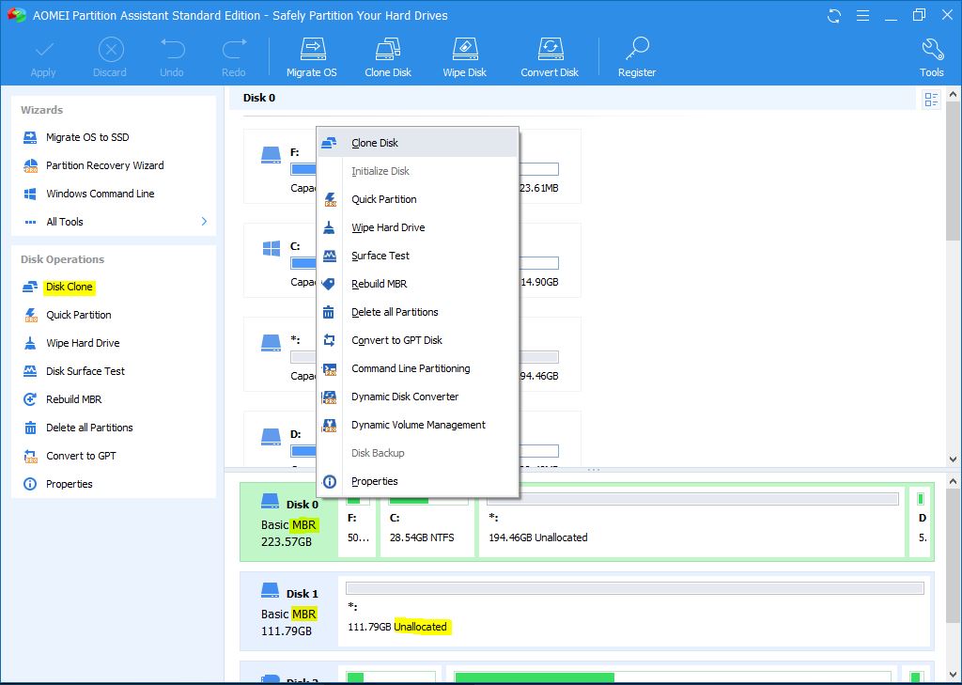
Task: Expand the All Tools submenu arrow
Action: pos(204,222)
